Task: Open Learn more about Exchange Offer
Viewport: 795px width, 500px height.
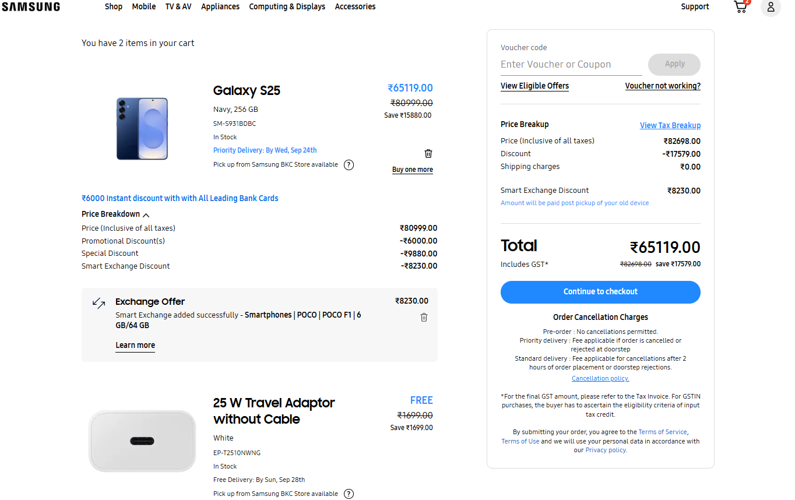Action: 135,345
